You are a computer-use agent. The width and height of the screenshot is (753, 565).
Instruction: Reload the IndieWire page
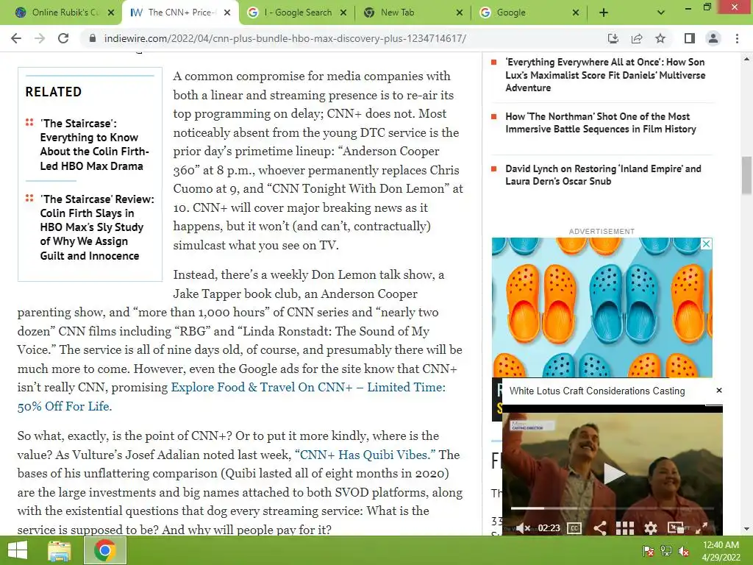tap(63, 38)
